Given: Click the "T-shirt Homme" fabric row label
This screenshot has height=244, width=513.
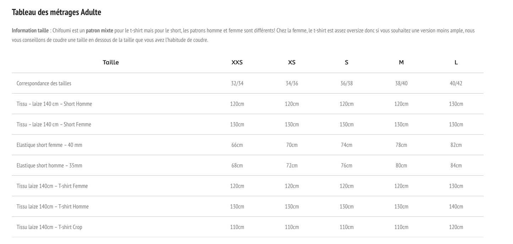Looking at the screenshot, I should tap(53, 207).
